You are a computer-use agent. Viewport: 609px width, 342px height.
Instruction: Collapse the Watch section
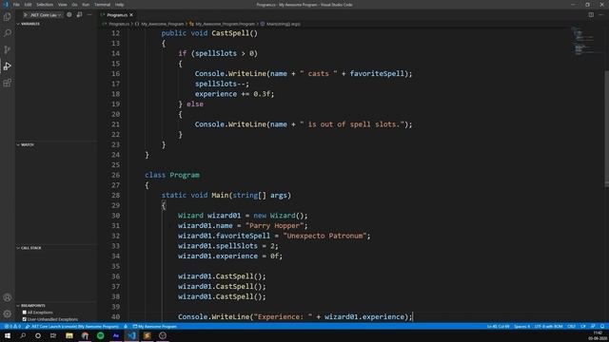[56, 144]
